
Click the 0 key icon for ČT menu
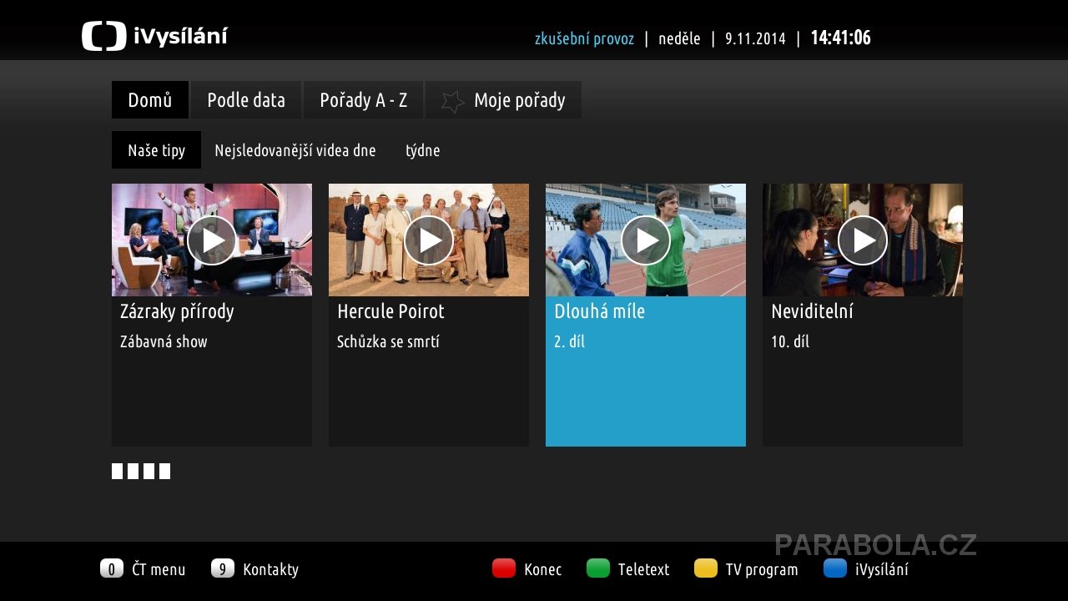tap(112, 568)
